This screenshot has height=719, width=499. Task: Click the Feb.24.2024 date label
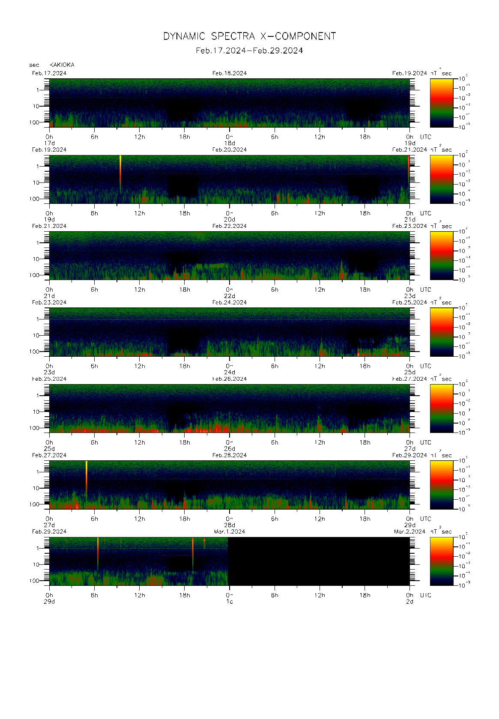(x=230, y=302)
